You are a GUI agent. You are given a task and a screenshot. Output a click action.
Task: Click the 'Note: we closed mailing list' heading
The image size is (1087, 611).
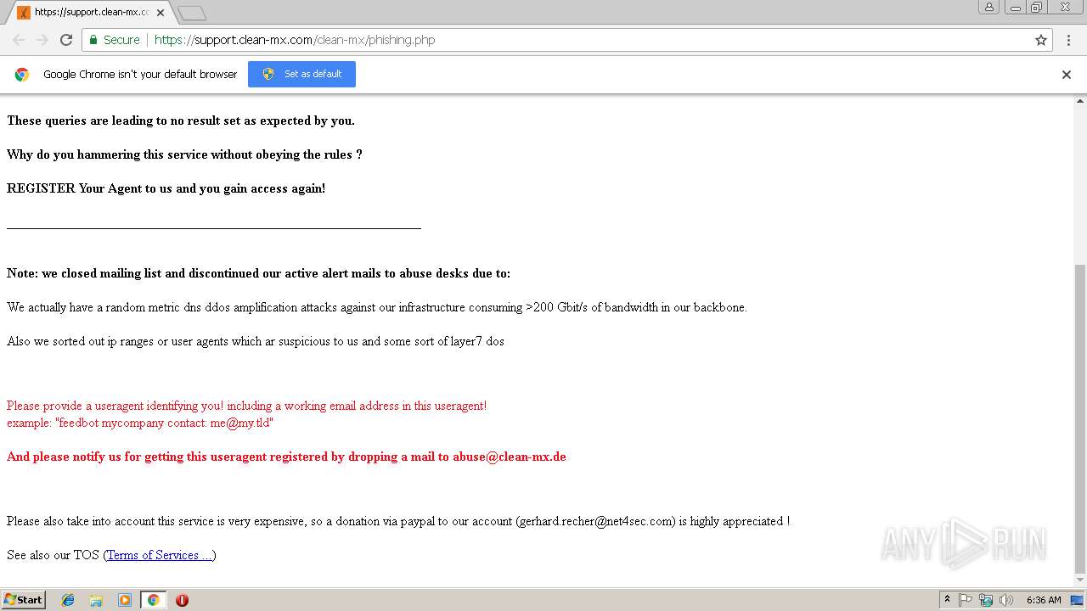click(258, 273)
